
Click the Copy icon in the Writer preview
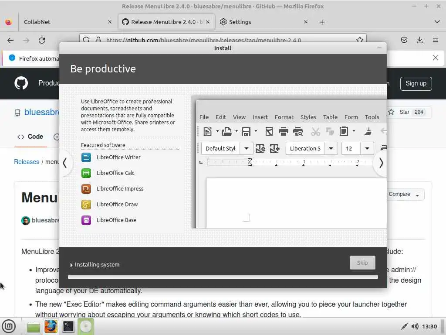coord(330,131)
